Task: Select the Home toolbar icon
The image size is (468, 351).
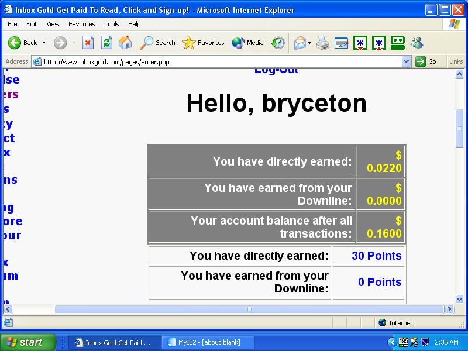Action: pyautogui.click(x=125, y=43)
